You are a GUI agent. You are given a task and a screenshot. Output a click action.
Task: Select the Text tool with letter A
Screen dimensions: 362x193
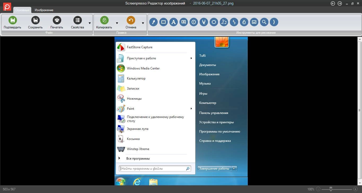pyautogui.click(x=174, y=22)
